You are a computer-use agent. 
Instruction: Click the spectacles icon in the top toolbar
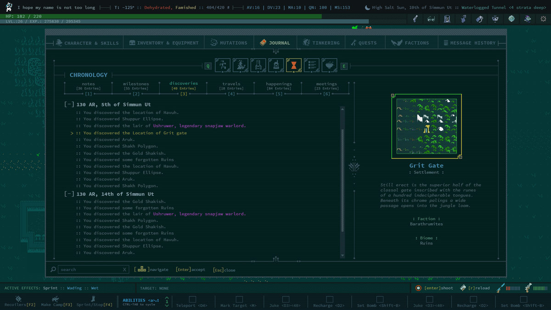pyautogui.click(x=431, y=18)
